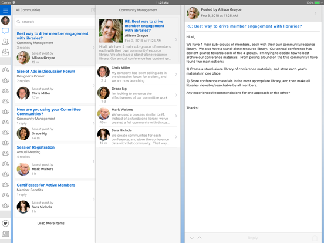Image resolution: width=324 pixels, height=243 pixels.
Task: Expand the Size of Ads thread chevron
Action: point(93,85)
